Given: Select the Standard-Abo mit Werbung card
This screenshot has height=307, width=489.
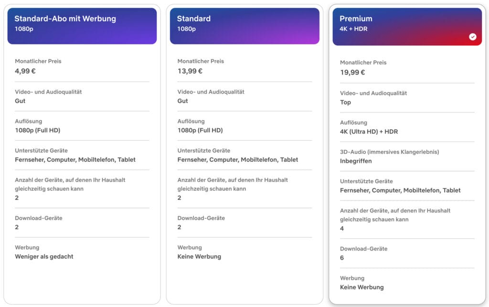Looking at the screenshot, I should click(82, 153).
